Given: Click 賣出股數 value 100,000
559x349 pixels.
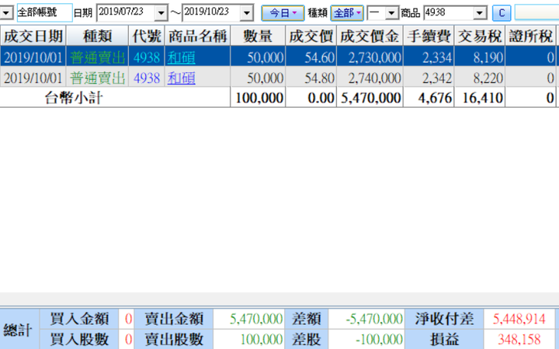Looking at the screenshot, I should point(262,339).
